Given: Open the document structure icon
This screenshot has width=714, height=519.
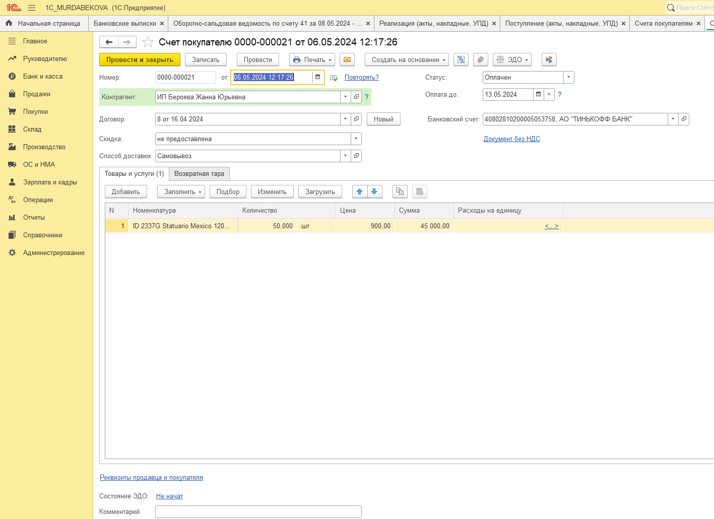Looking at the screenshot, I should click(461, 59).
